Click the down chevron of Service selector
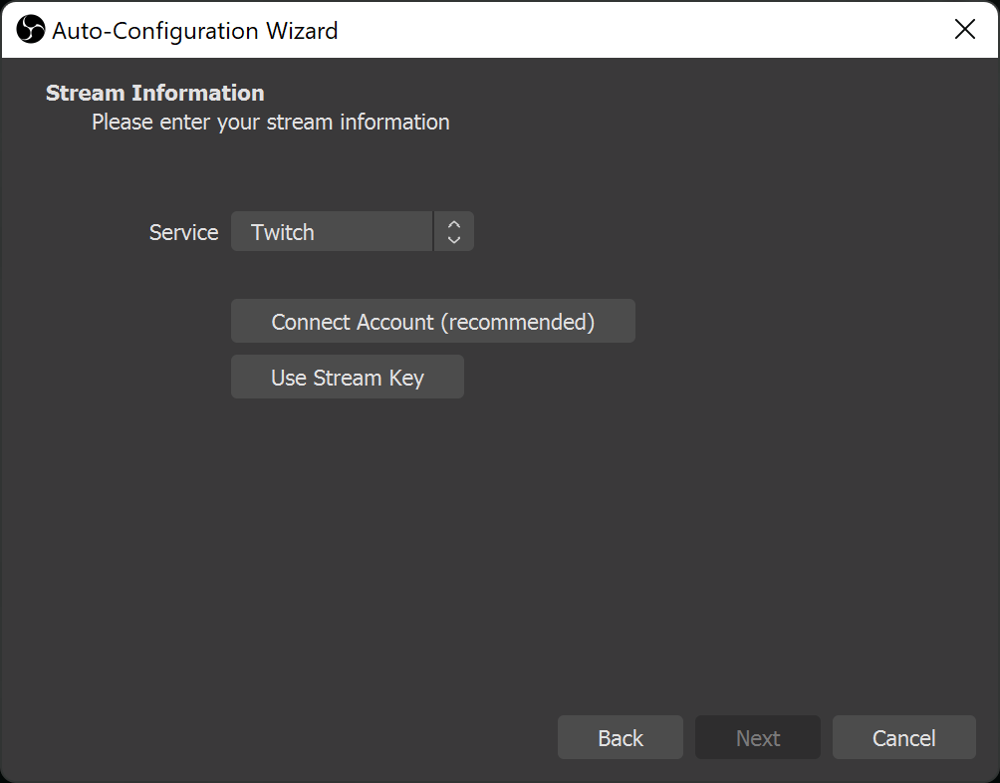Screen dimensions: 1000x783 (x=454, y=240)
